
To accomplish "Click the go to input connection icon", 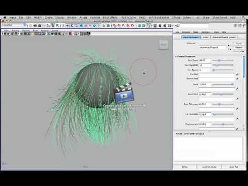I will click(229, 45).
